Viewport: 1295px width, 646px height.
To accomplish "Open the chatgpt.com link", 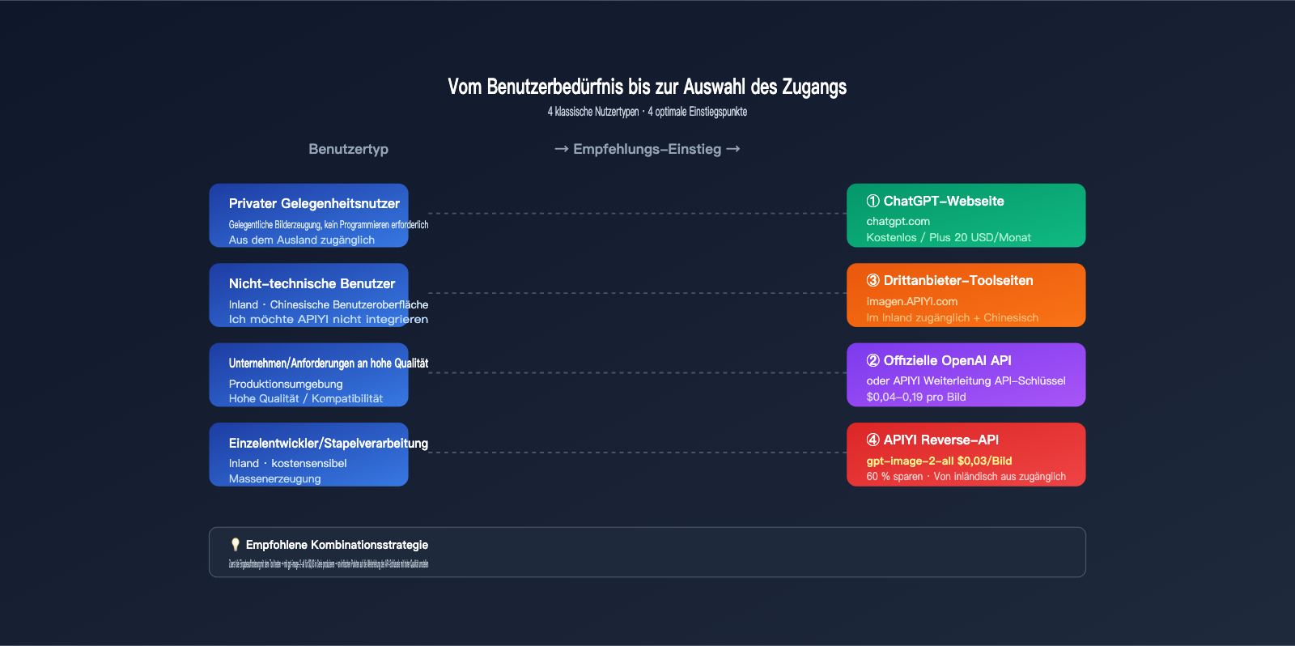I will tap(898, 222).
